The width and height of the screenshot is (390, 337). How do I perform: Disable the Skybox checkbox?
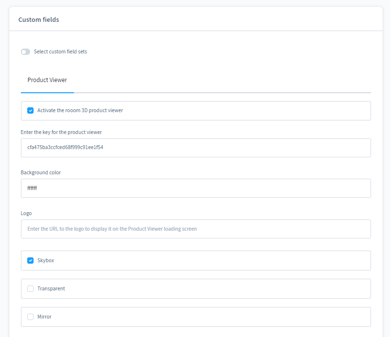pyautogui.click(x=31, y=261)
